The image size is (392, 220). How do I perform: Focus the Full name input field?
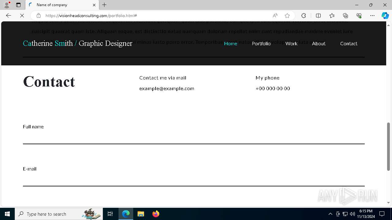click(194, 137)
